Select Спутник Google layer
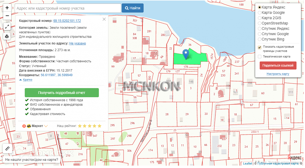This screenshot has height=168, width=305. point(259,34)
